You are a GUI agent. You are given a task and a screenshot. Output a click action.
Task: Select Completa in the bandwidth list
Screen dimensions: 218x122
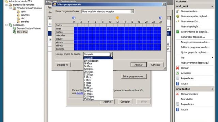[x=98, y=58]
